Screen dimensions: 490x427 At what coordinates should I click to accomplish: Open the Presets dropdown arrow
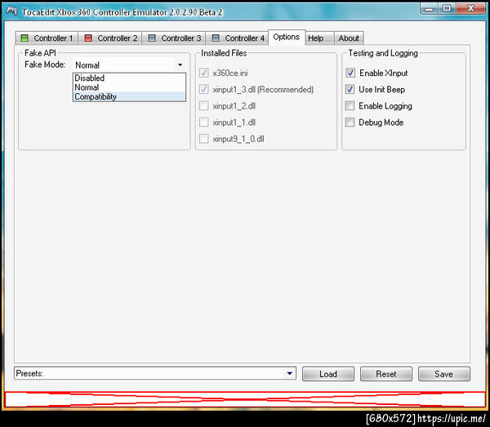pyautogui.click(x=290, y=374)
